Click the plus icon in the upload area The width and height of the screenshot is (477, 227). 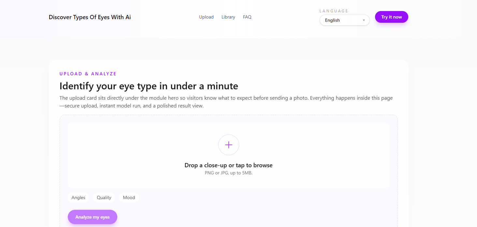click(228, 145)
